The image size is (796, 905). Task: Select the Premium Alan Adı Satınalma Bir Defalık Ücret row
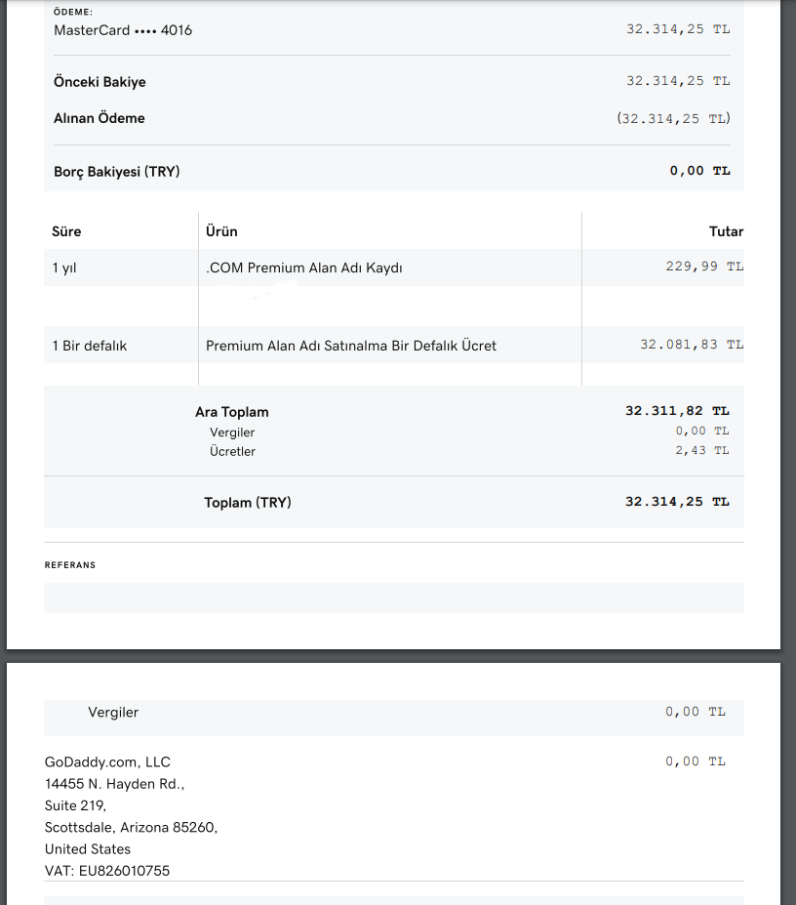(394, 346)
